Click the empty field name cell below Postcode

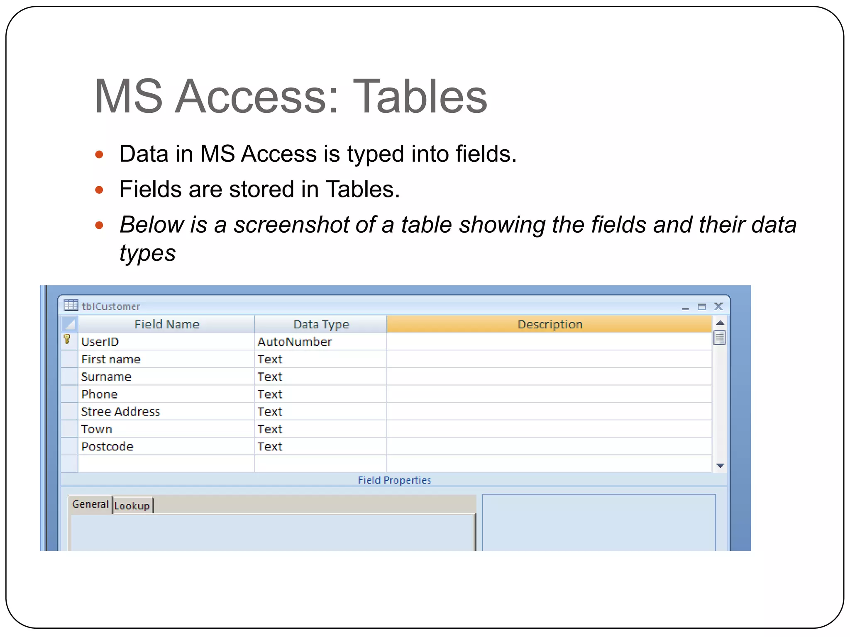[166, 464]
